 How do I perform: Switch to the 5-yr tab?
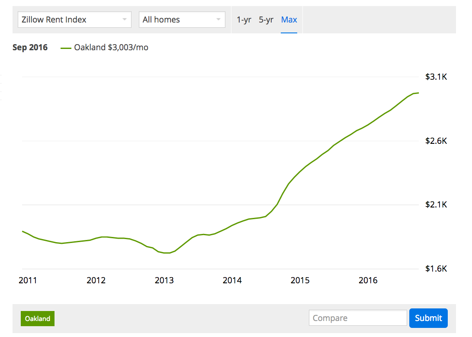(266, 19)
